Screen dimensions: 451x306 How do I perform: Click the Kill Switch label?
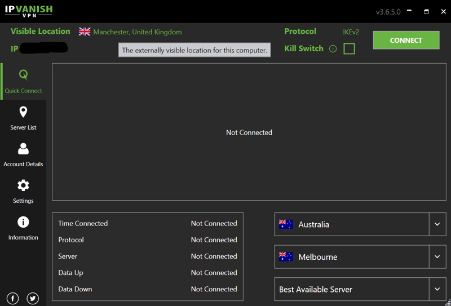(304, 48)
